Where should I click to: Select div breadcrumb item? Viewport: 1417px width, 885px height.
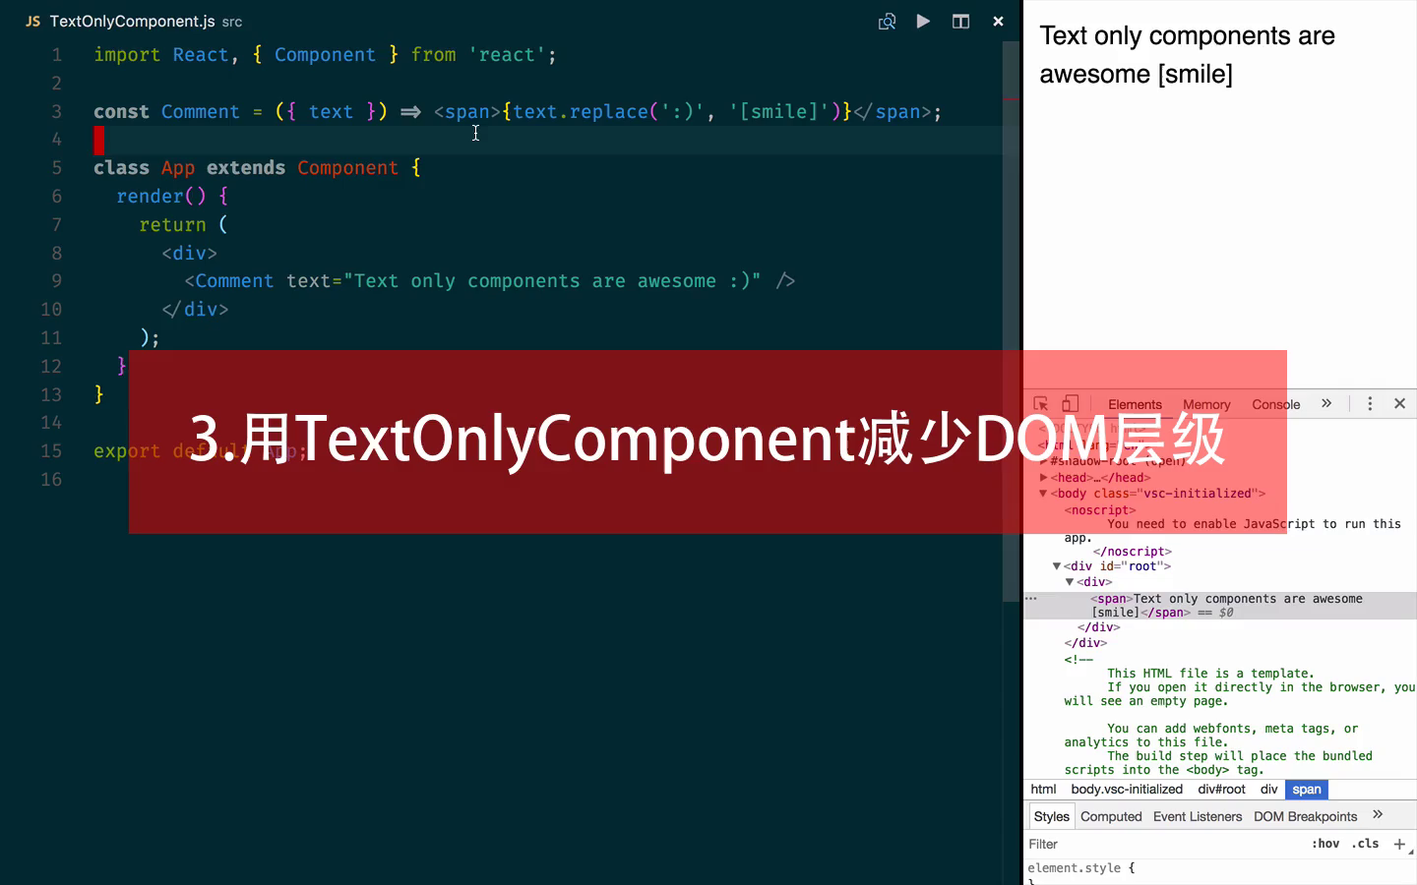[x=1268, y=789]
